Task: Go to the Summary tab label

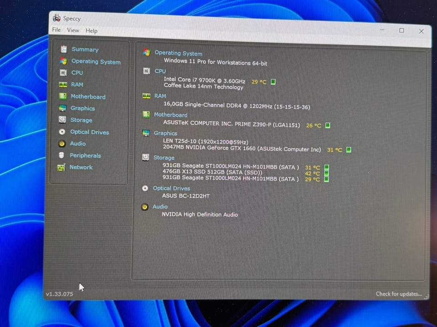Action: [85, 50]
